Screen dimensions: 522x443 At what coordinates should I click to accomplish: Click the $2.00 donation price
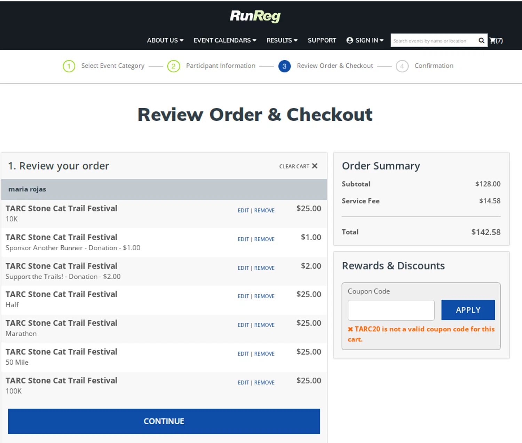coord(311,266)
